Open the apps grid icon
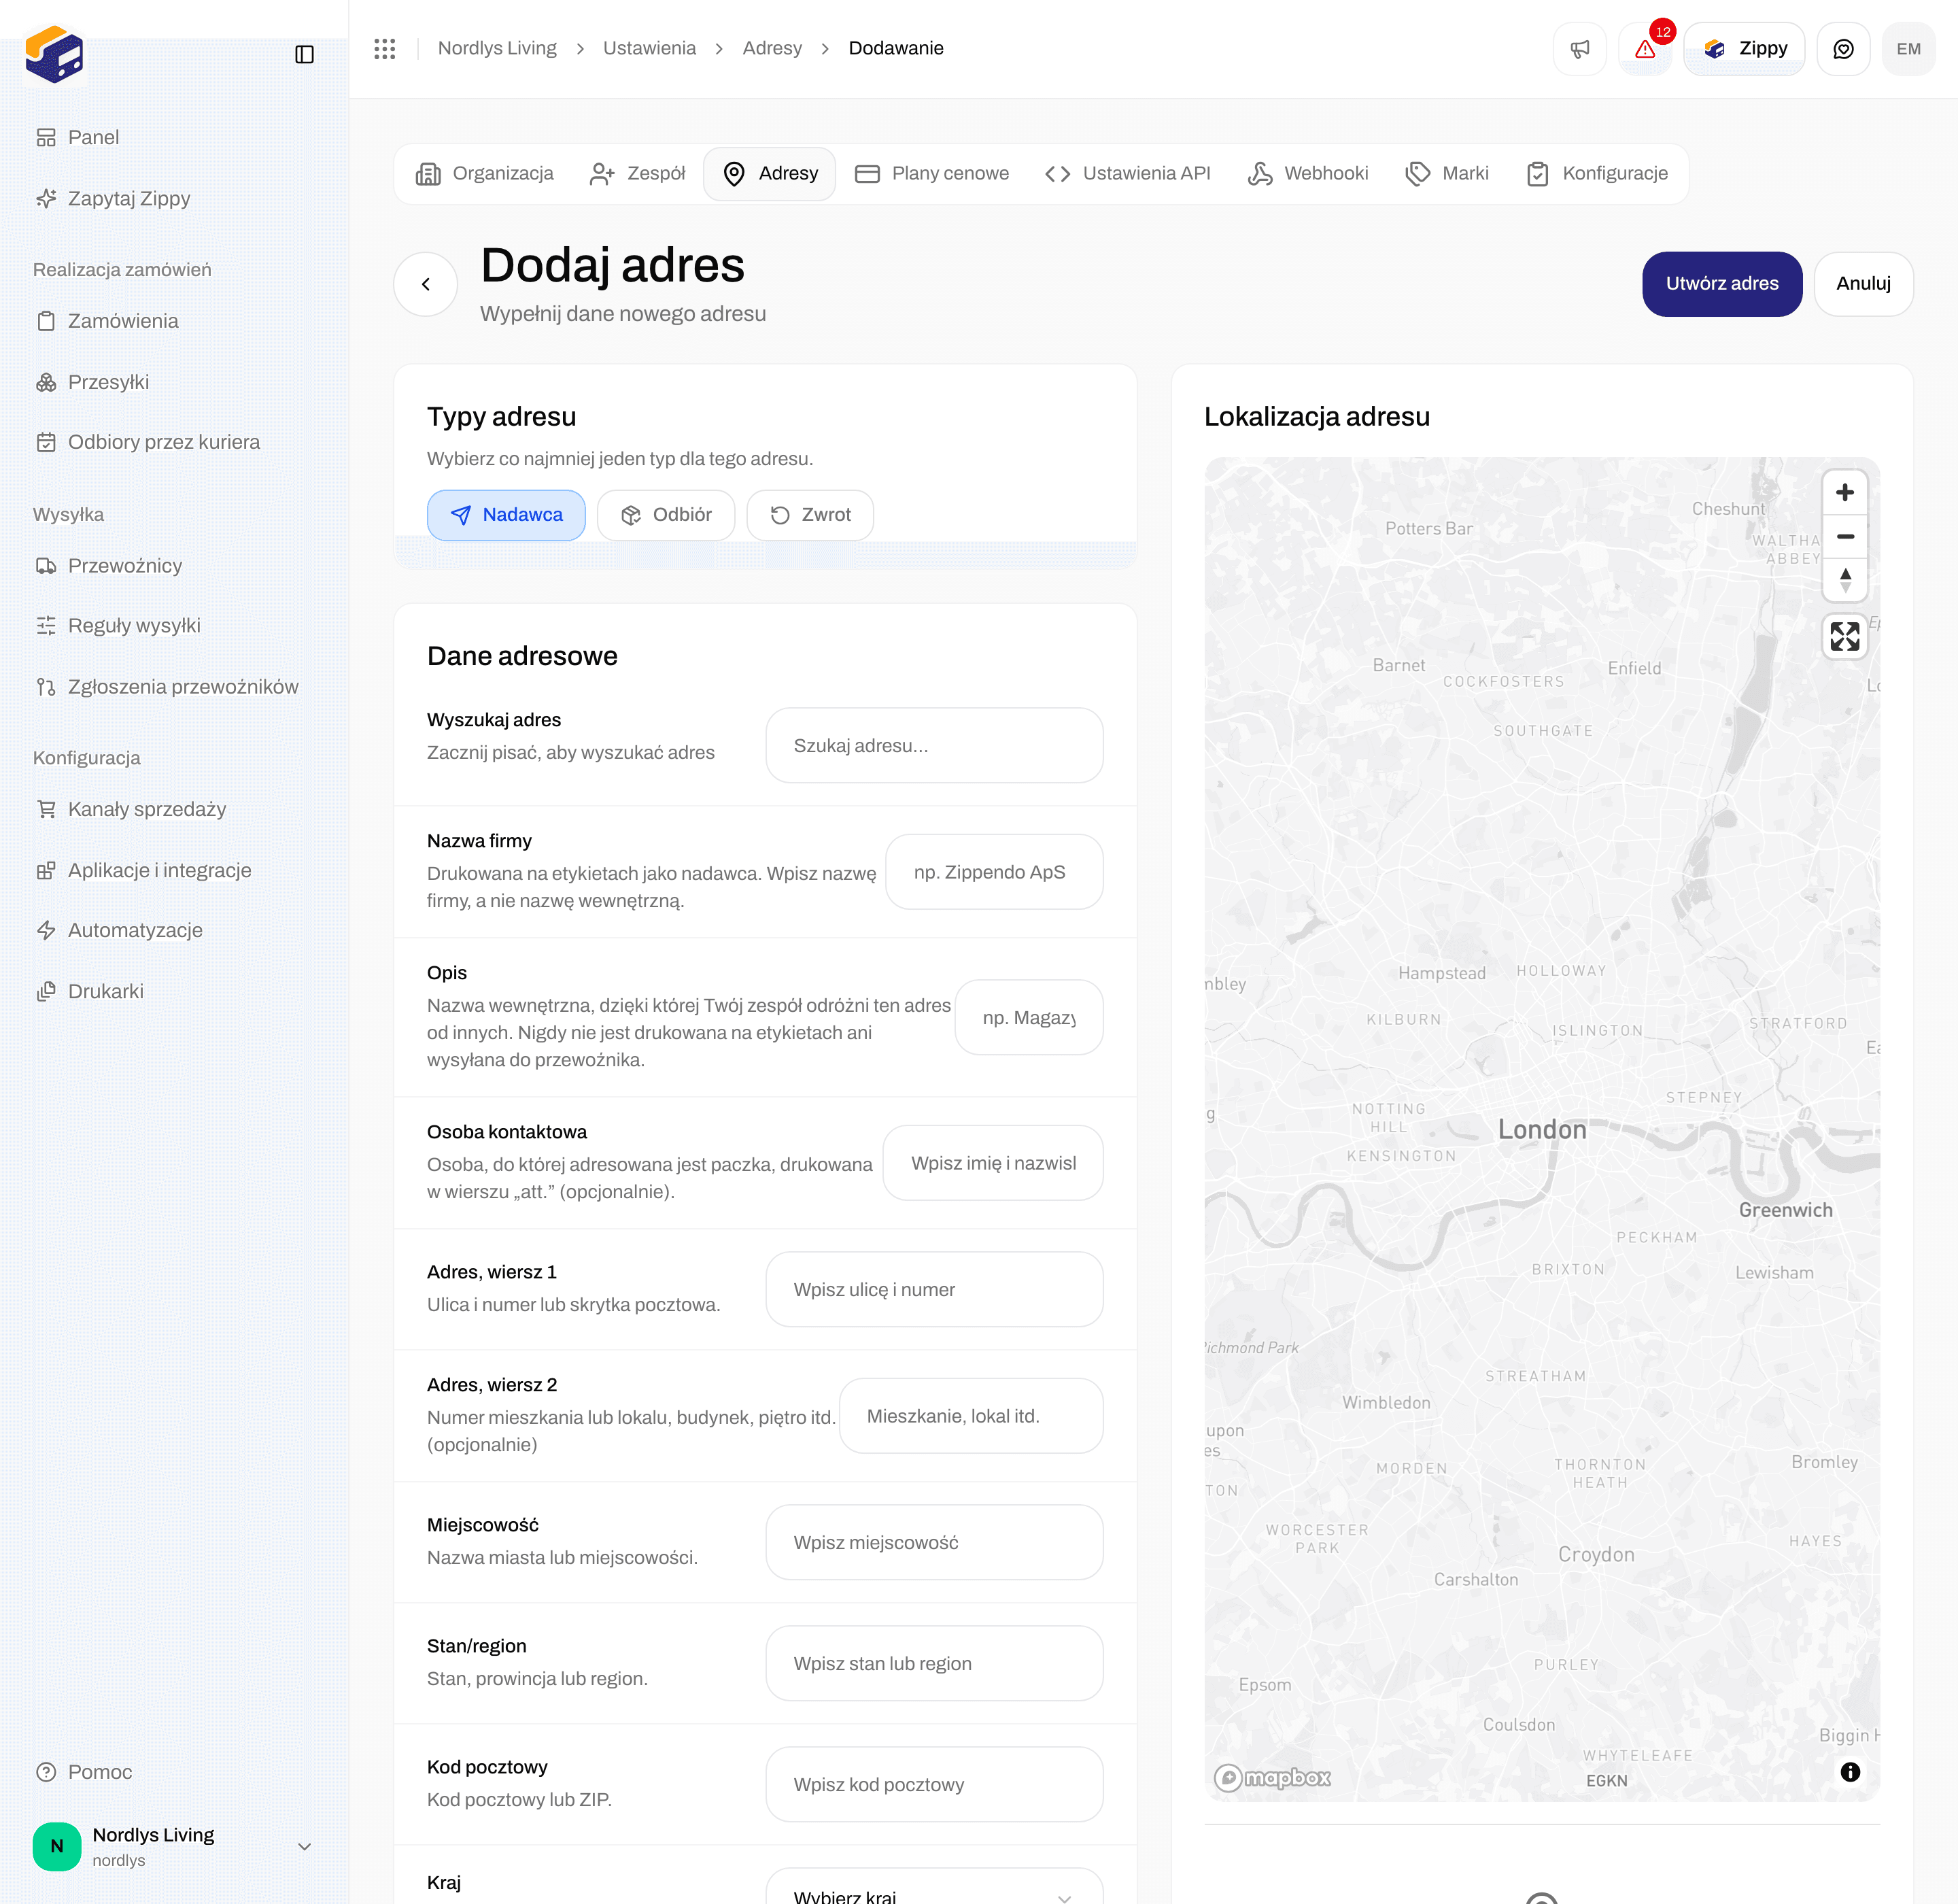1958x1904 pixels. pos(385,48)
